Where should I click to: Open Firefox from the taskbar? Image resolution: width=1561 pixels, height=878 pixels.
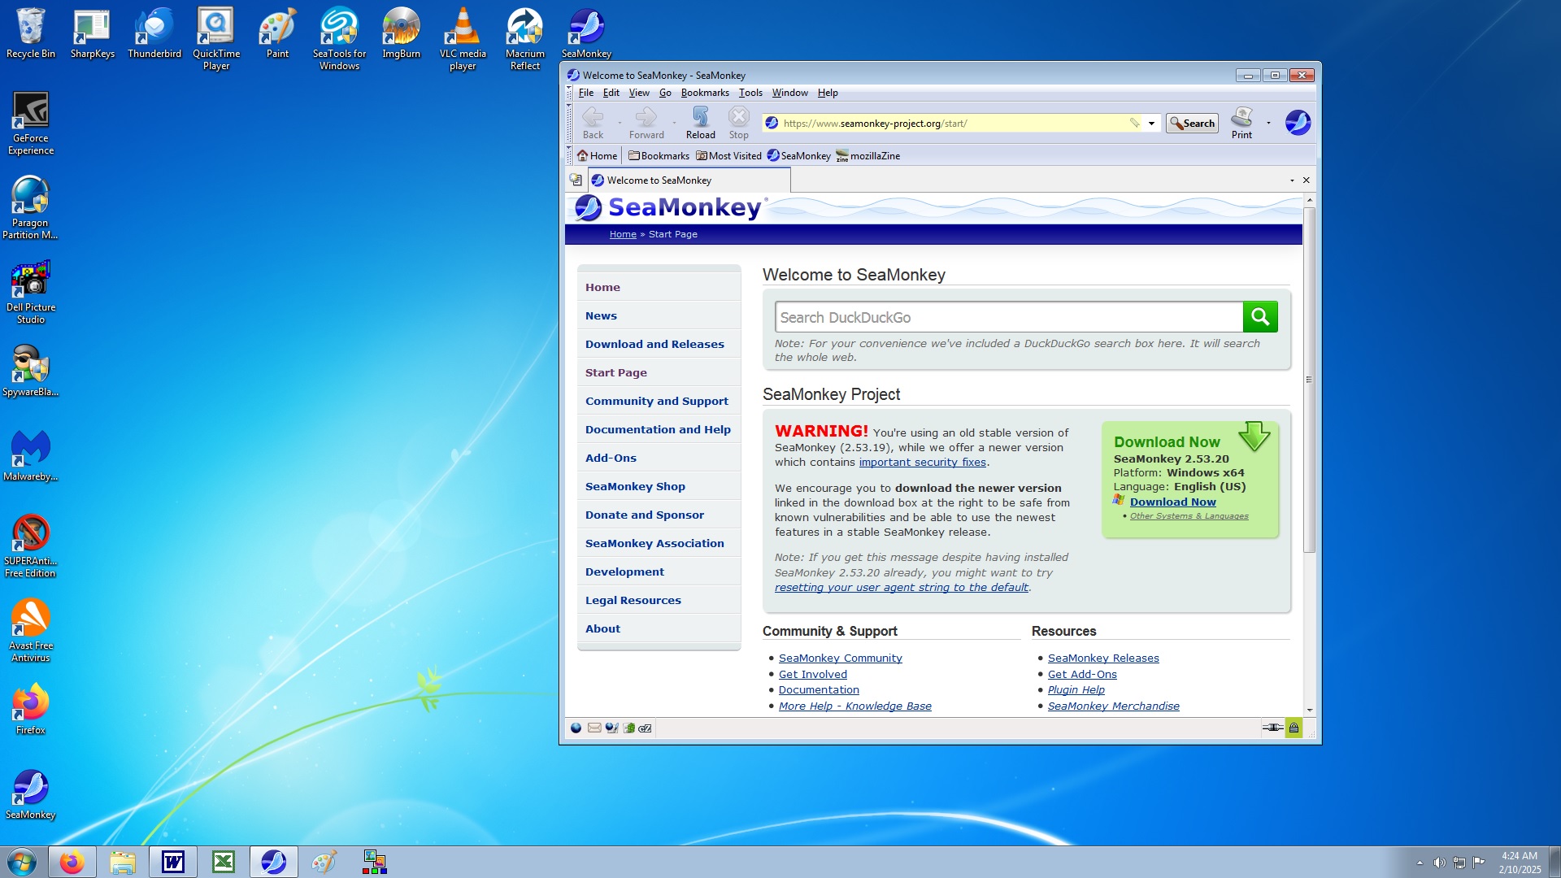pyautogui.click(x=72, y=862)
